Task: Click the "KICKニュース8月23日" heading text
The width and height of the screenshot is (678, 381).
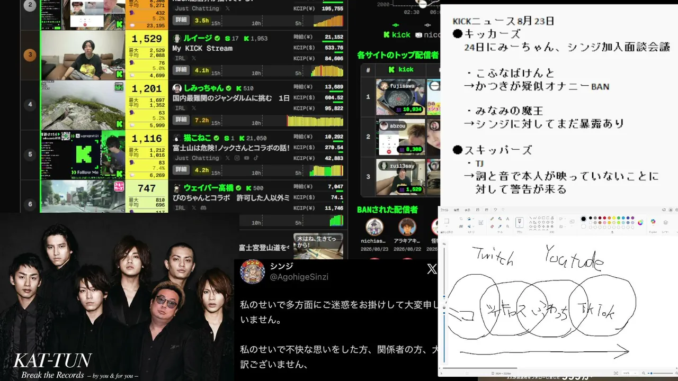Action: tap(504, 21)
